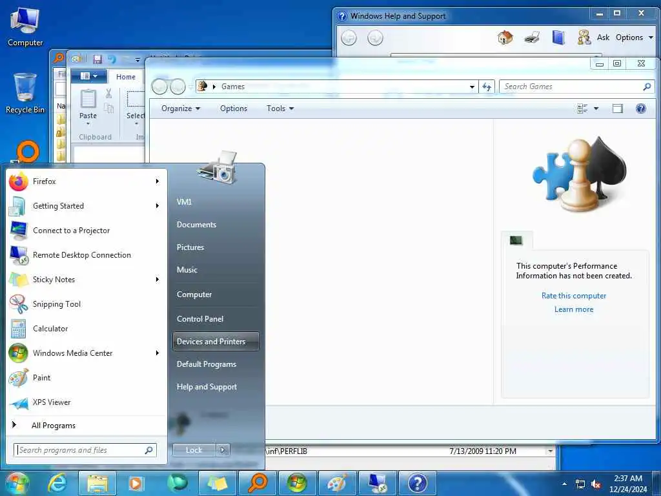Viewport: 661px width, 496px height.
Task: Click the Search programs and files box
Action: coord(85,450)
